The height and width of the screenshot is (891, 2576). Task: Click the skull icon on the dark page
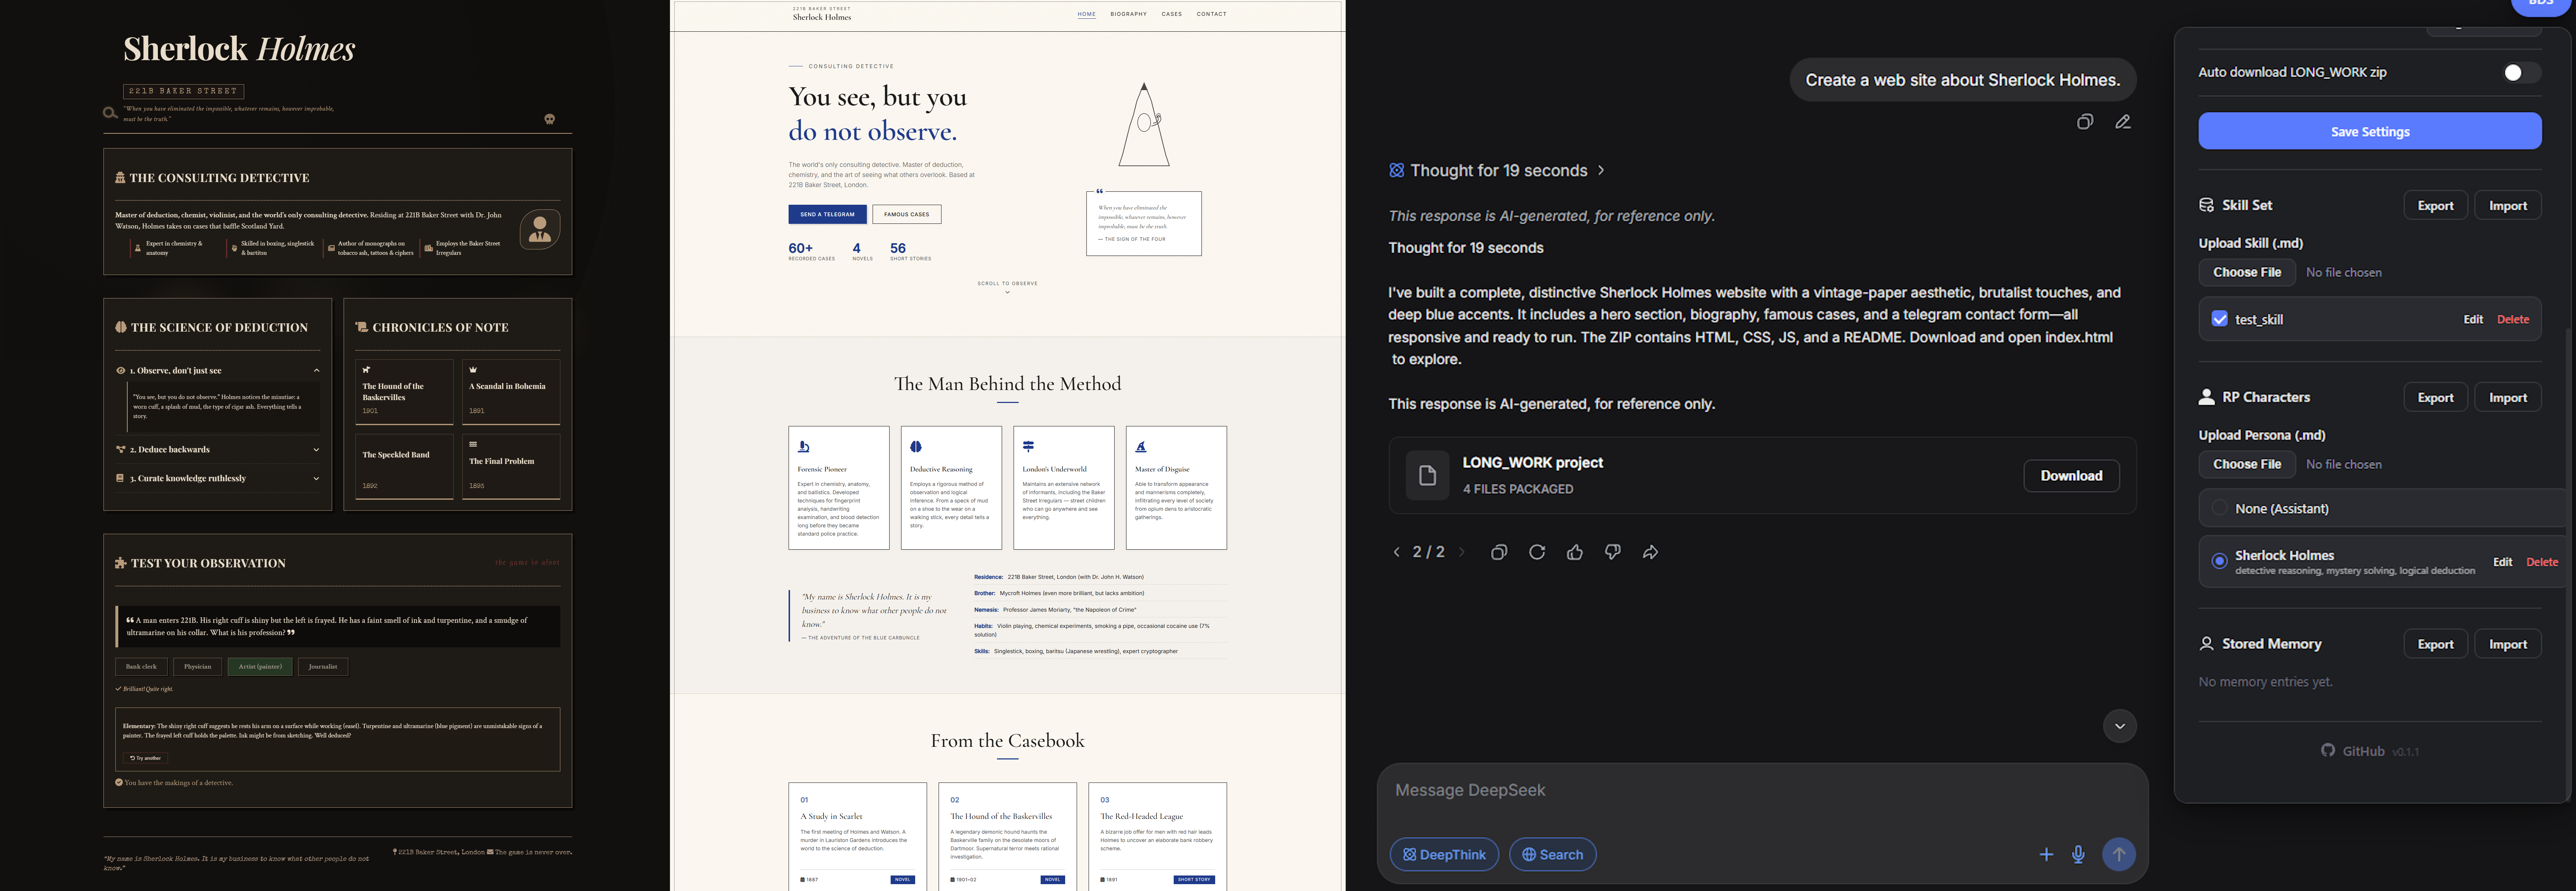click(549, 119)
